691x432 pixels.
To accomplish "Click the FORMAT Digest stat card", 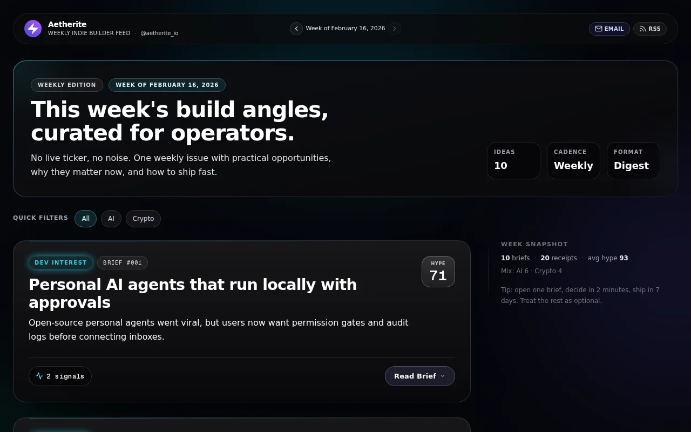I will pos(633,160).
